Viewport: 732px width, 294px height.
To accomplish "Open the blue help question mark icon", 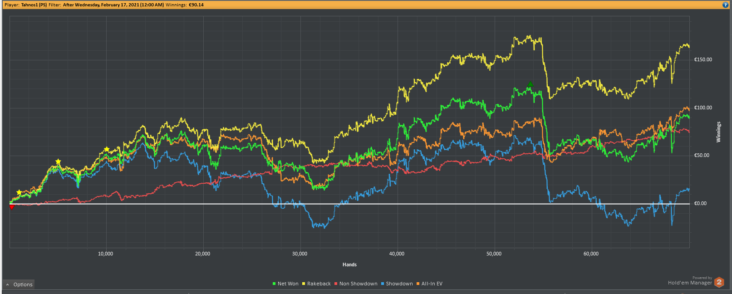I will [725, 5].
